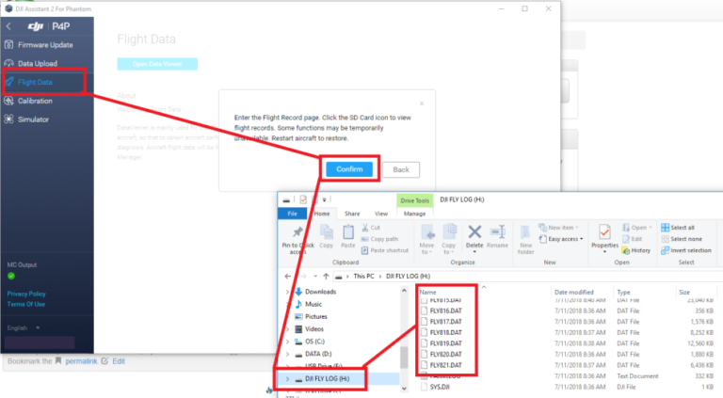This screenshot has width=723, height=398.
Task: Click Back button in the dialog
Action: (x=401, y=169)
